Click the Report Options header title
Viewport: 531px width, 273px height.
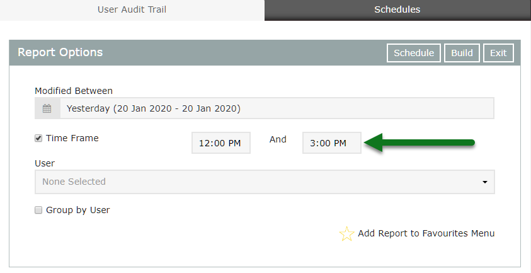(x=60, y=52)
